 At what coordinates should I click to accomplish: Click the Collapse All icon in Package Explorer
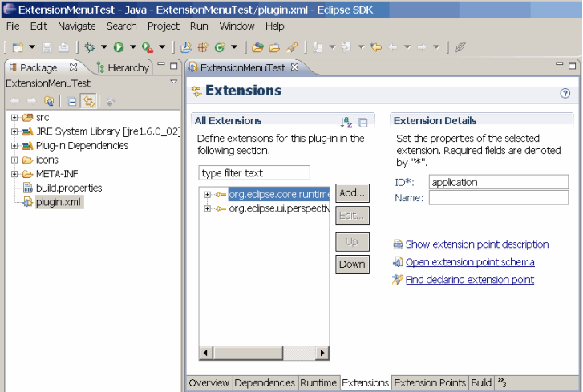[71, 101]
